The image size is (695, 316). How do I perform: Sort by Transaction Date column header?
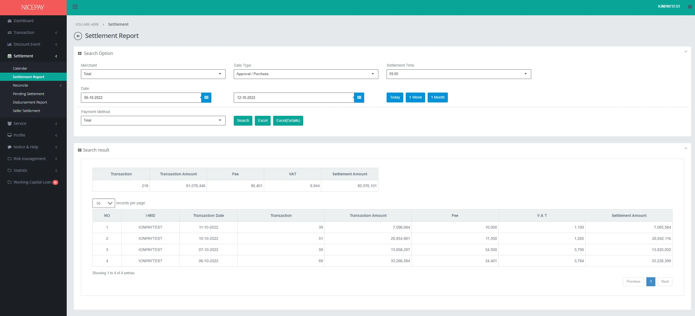coord(209,216)
